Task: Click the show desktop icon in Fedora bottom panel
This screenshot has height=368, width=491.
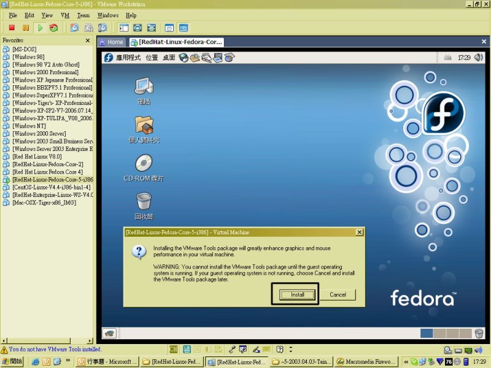Action: [x=109, y=333]
